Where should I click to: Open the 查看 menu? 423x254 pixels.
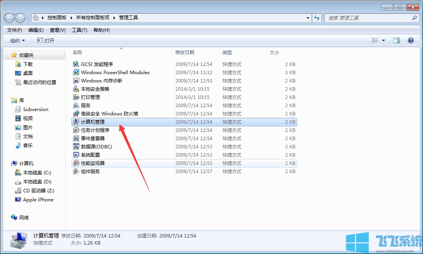pyautogui.click(x=57, y=30)
